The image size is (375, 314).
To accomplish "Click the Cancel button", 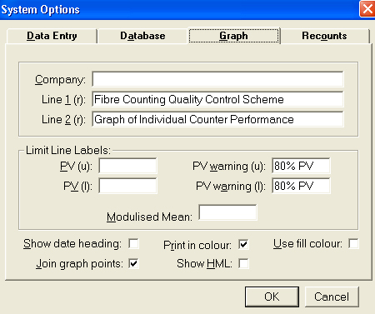I will [332, 297].
